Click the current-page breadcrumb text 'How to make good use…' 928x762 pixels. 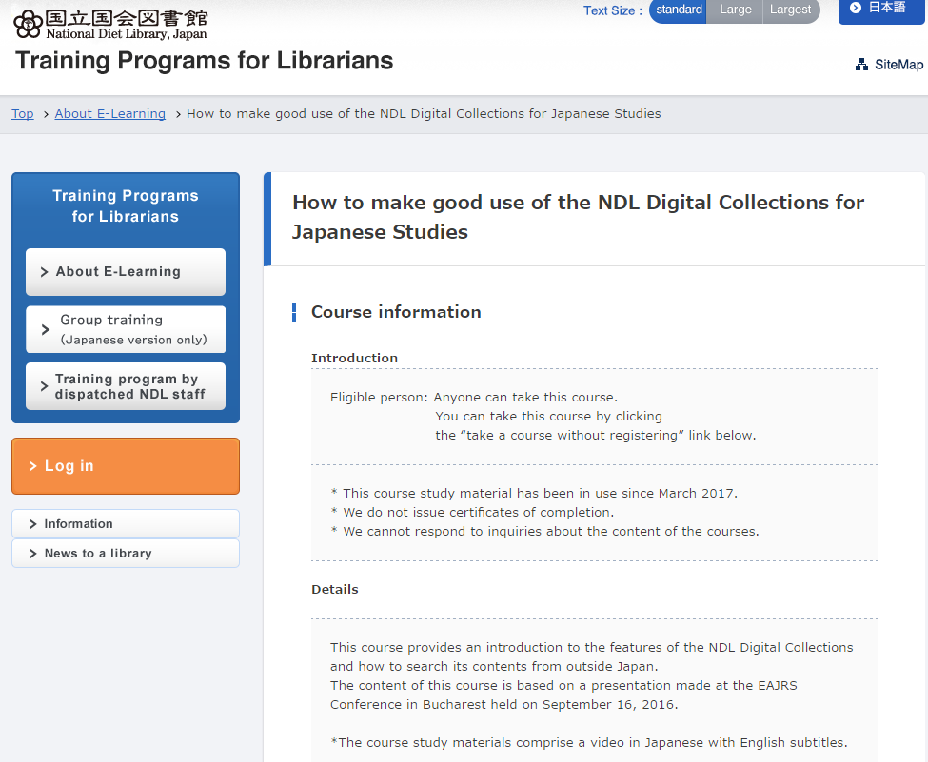pos(424,113)
